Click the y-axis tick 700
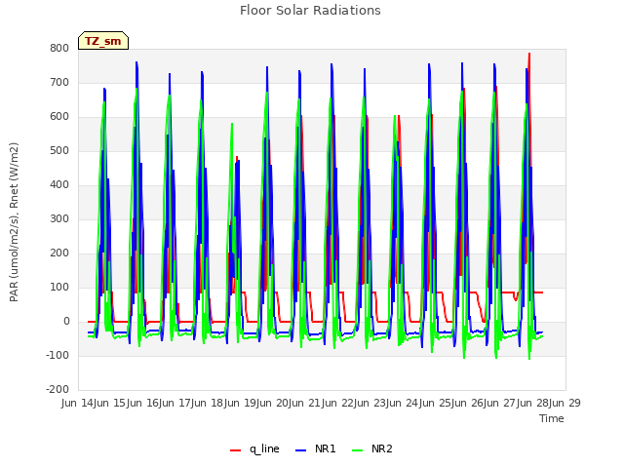This screenshot has height=468, width=624. click(x=59, y=83)
